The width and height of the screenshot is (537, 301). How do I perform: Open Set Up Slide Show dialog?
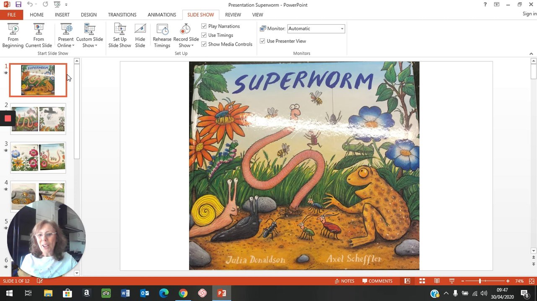coord(119,36)
